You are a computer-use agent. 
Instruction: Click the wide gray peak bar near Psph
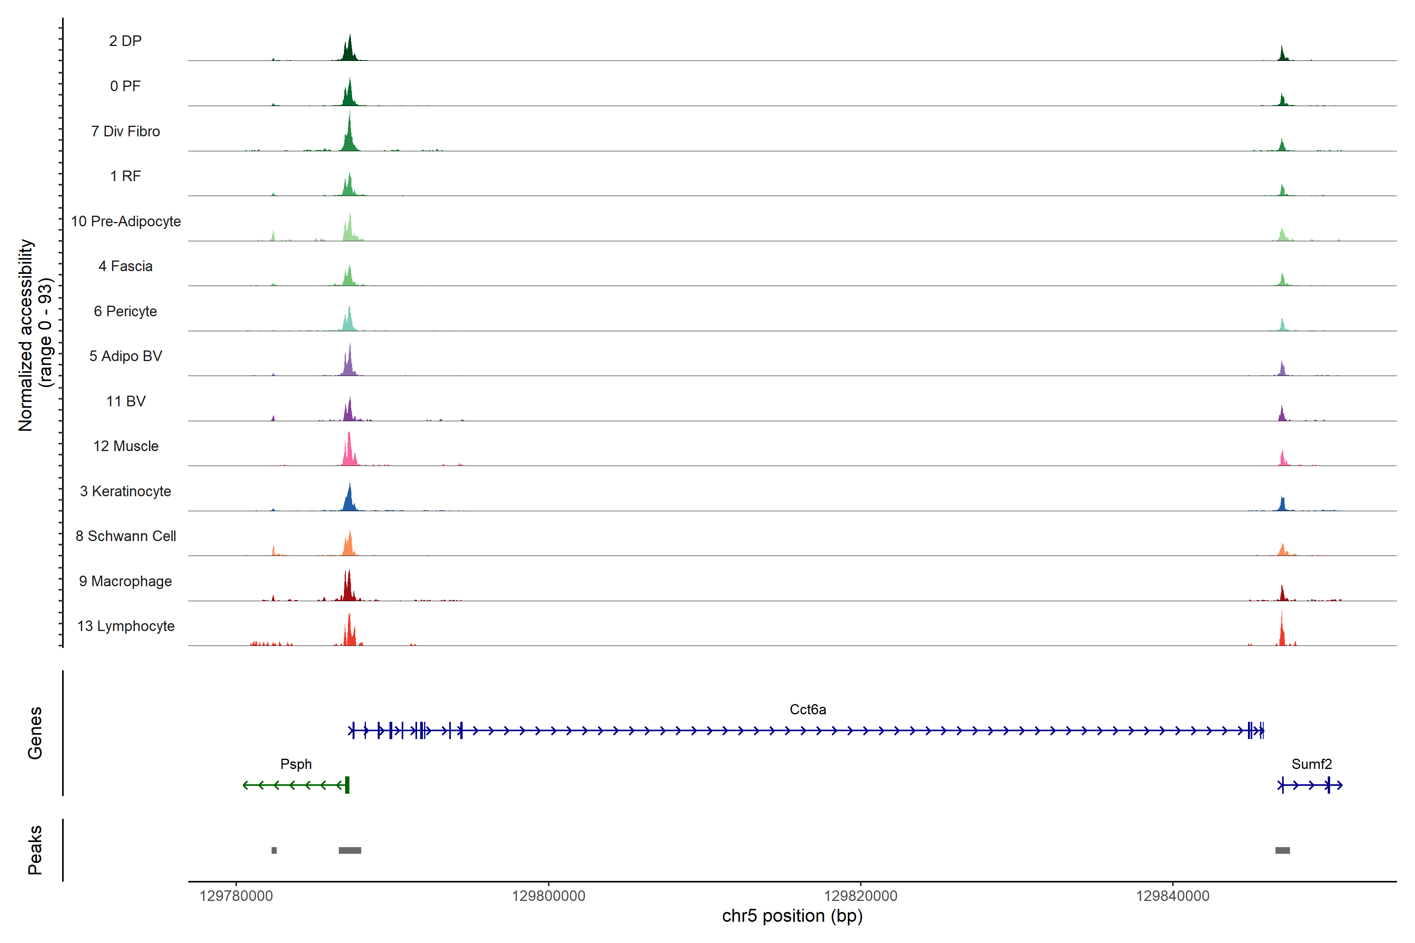tap(349, 850)
